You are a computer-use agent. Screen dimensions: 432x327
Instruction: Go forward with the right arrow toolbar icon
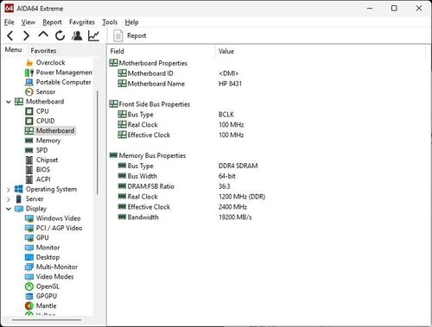[26, 35]
